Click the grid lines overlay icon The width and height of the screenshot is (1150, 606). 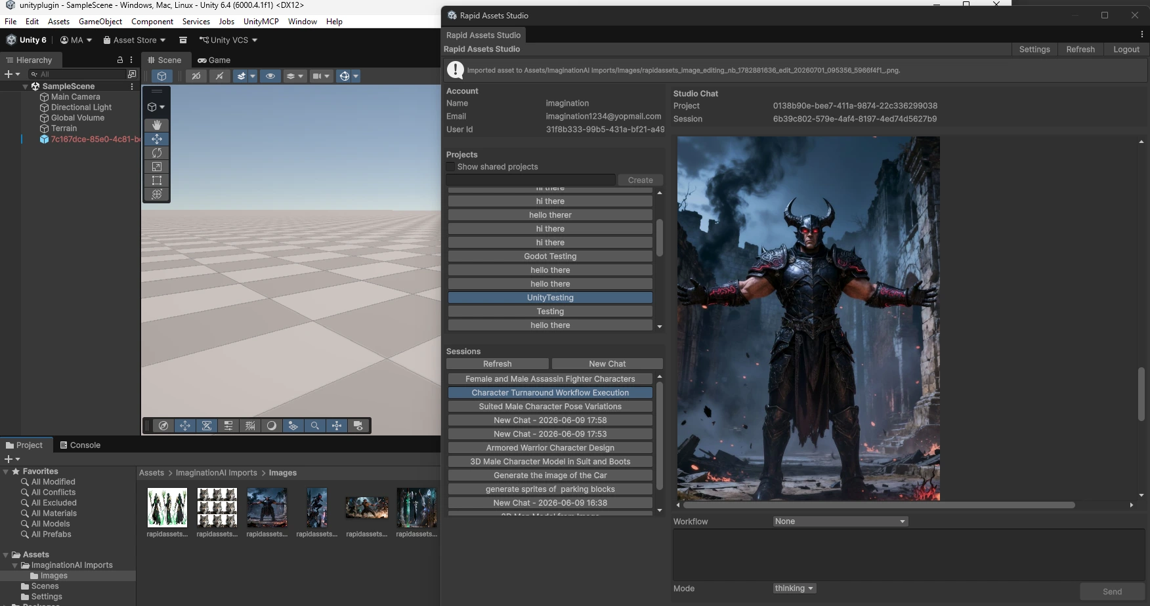[250, 426]
